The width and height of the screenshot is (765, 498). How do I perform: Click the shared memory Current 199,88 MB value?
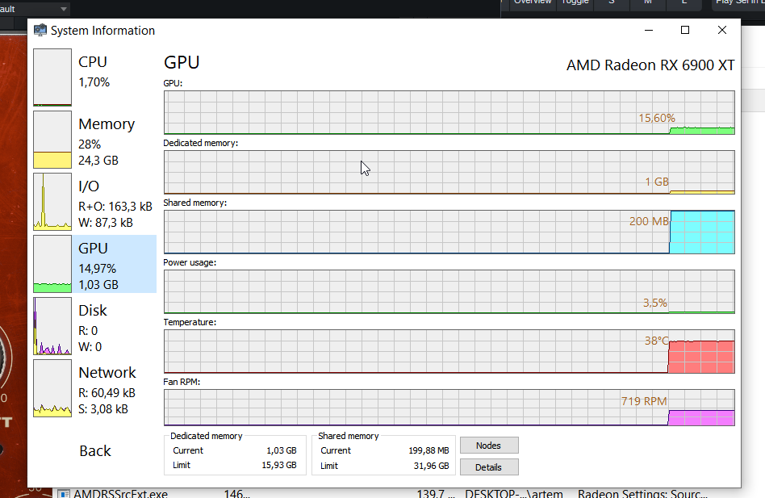pyautogui.click(x=428, y=450)
